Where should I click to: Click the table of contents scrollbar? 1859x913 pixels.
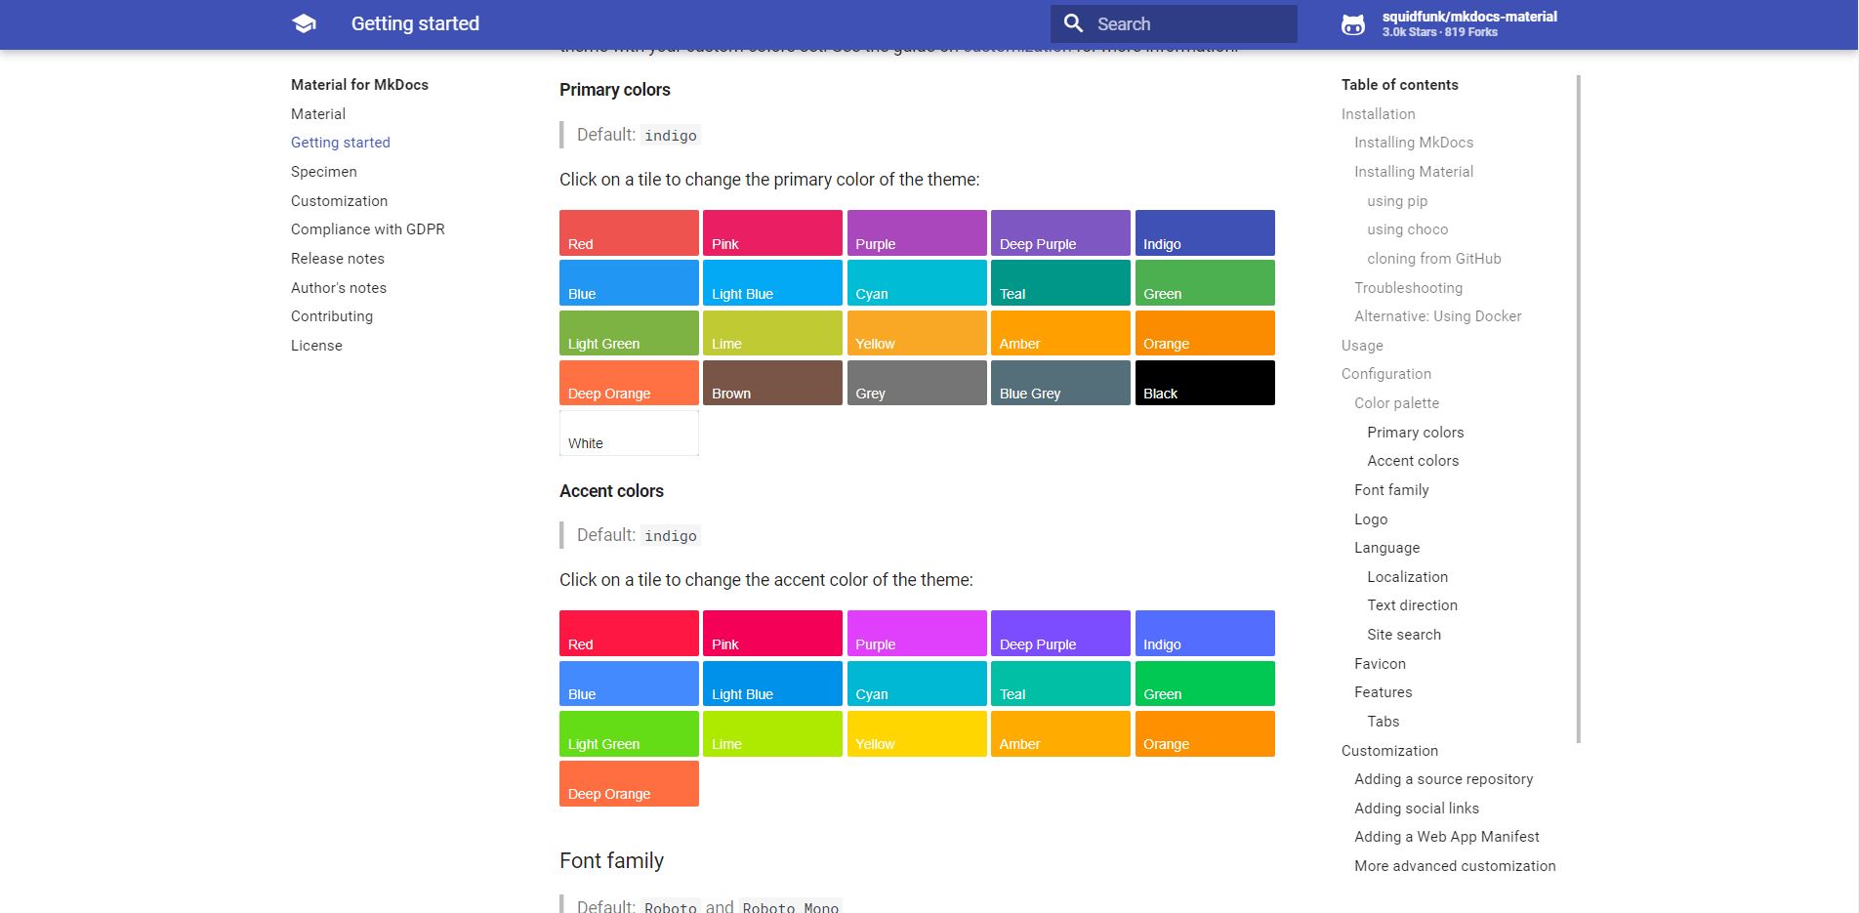(x=1578, y=409)
